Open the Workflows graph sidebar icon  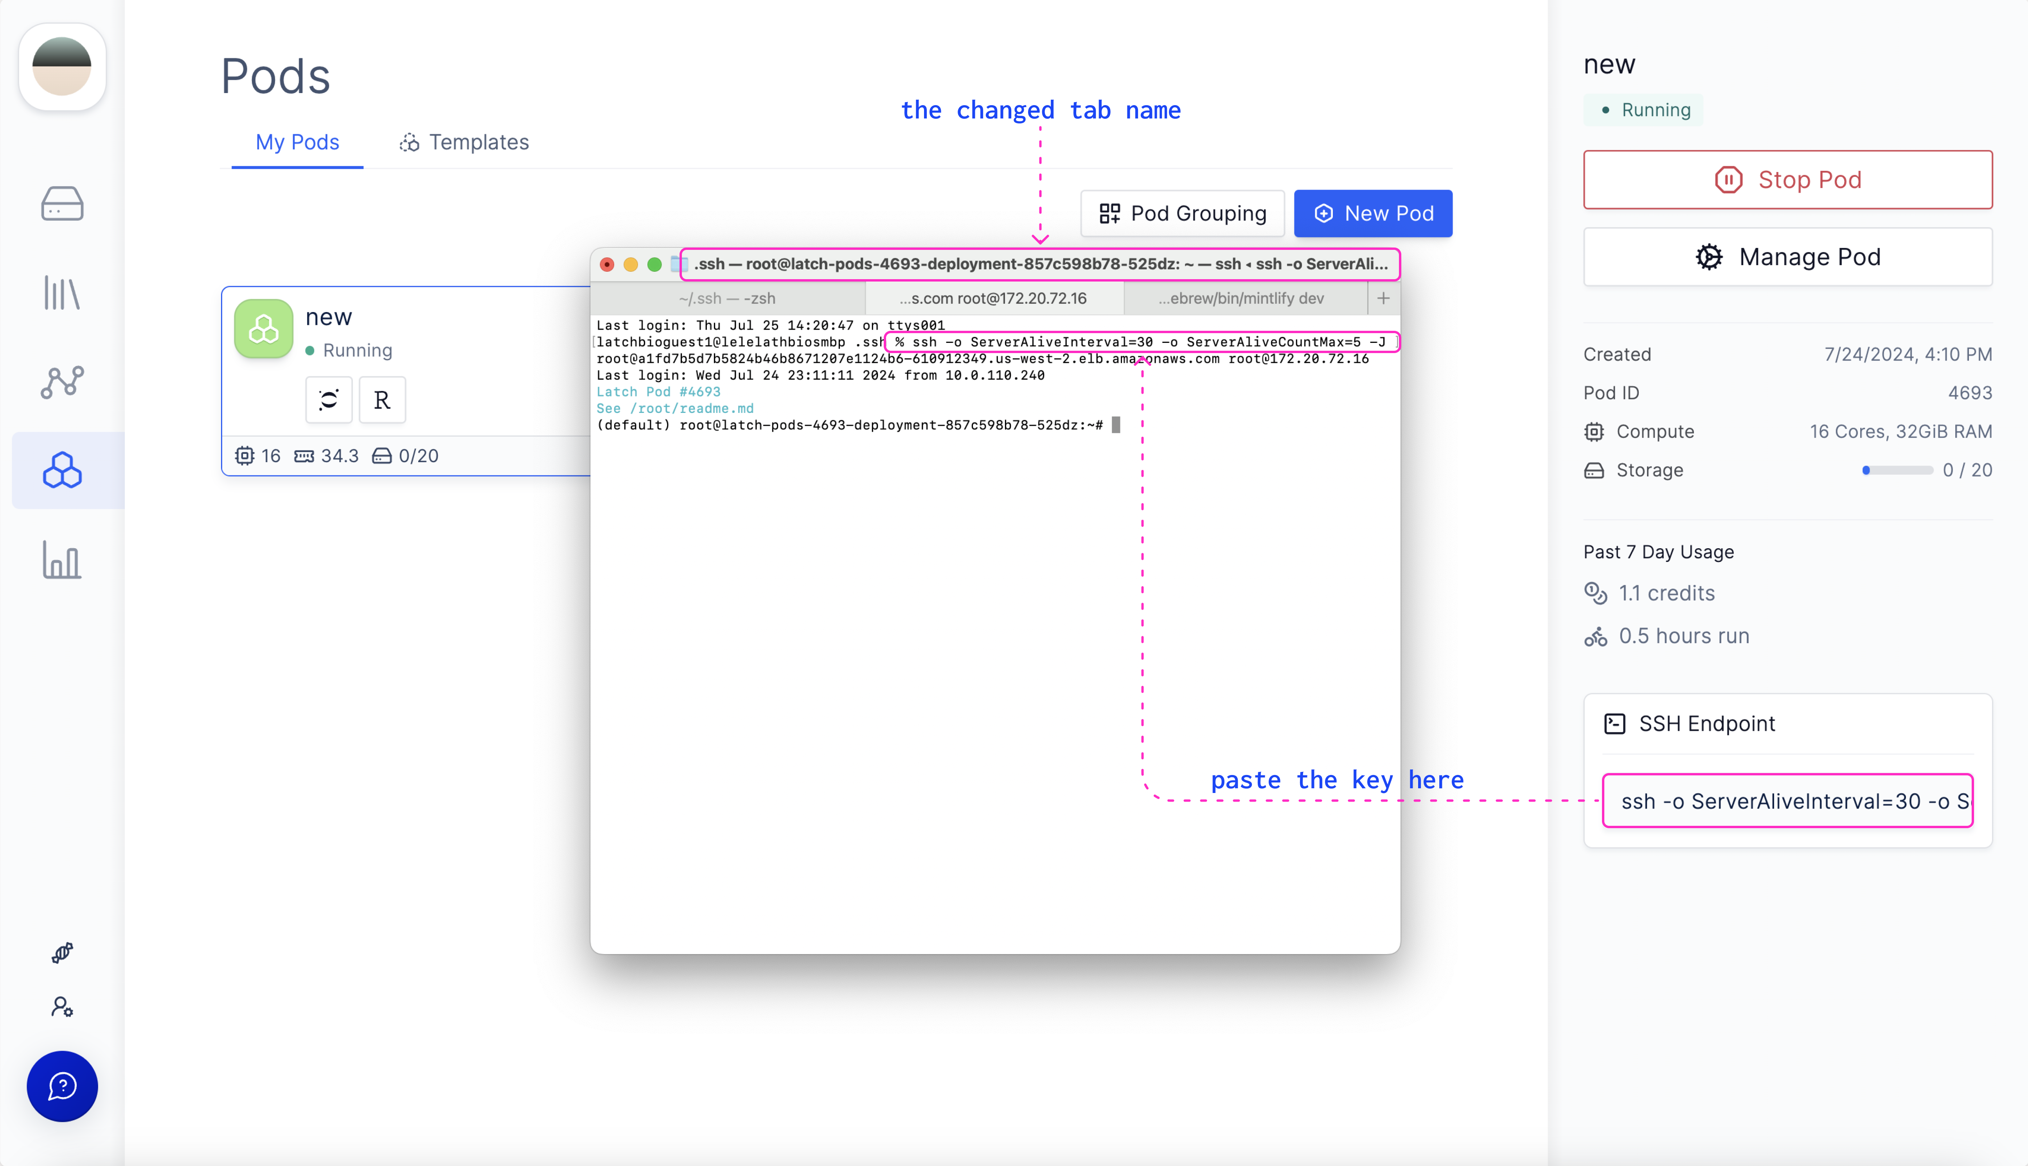[62, 382]
